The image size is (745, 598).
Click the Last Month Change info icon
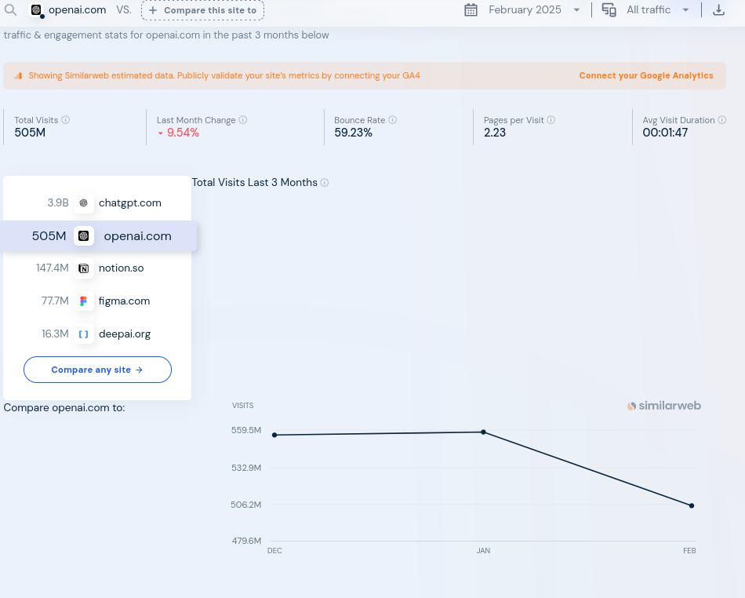click(243, 120)
